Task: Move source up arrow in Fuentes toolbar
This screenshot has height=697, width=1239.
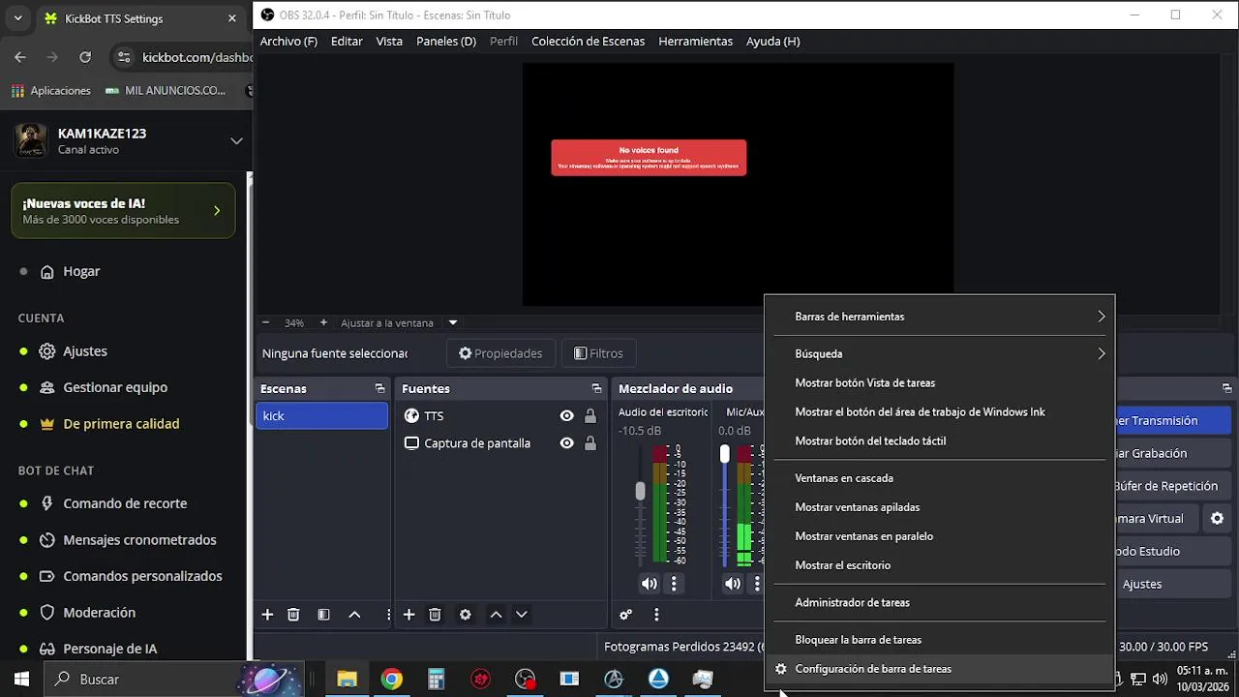Action: 496,615
